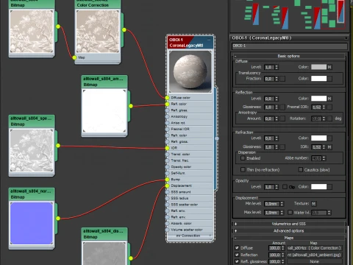The width and height of the screenshot is (353, 265).
Task: Click the Color Correction node output socket
Action: (x=124, y=30)
